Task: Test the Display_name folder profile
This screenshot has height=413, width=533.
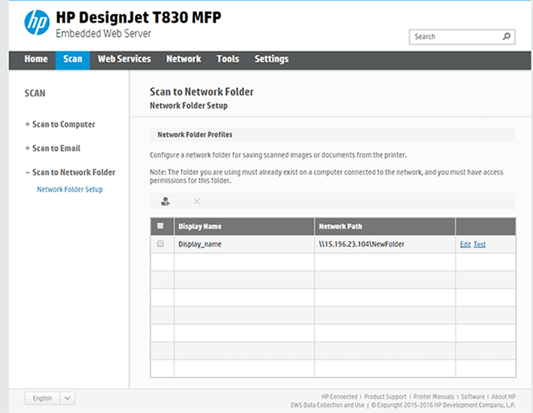Action: (480, 244)
